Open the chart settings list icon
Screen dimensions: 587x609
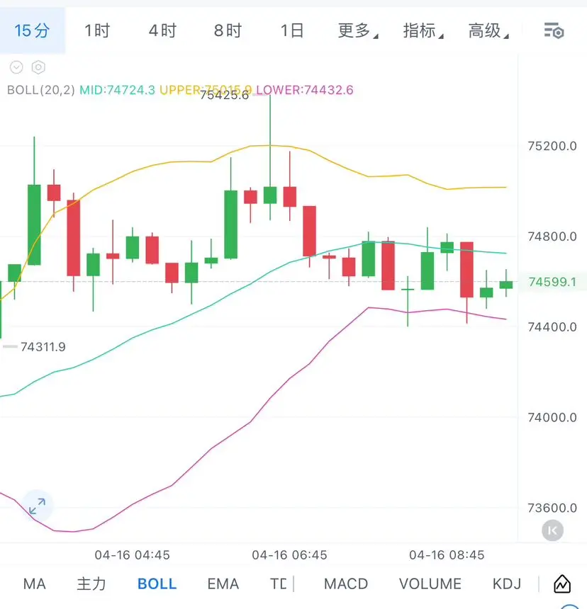[554, 31]
